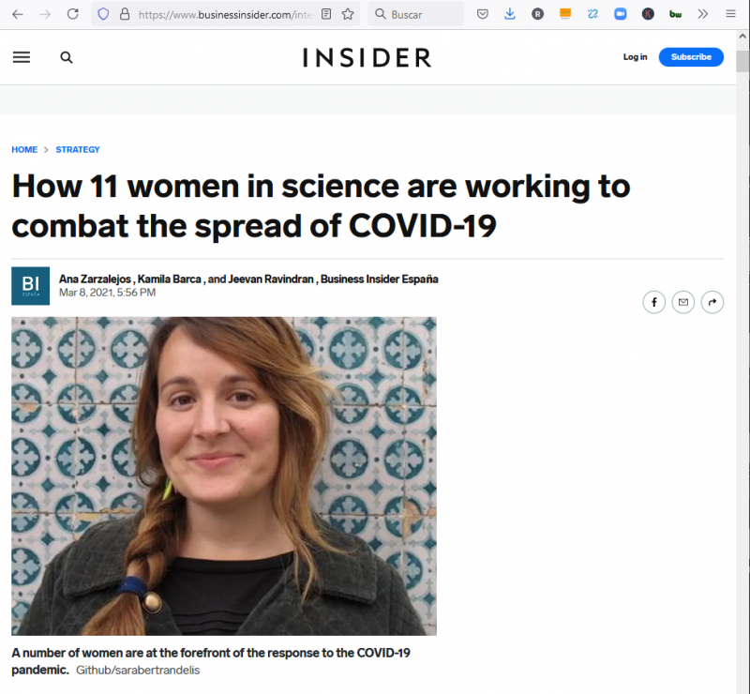This screenshot has height=694, width=750.
Task: Click the blue Subscribe button
Action: coord(691,57)
